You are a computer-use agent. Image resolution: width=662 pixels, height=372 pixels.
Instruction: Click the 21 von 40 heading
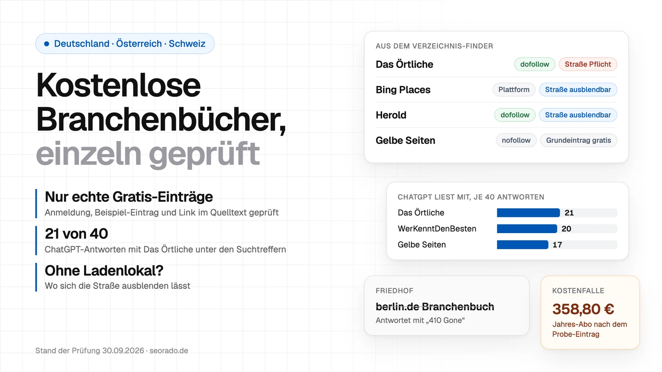coord(76,234)
